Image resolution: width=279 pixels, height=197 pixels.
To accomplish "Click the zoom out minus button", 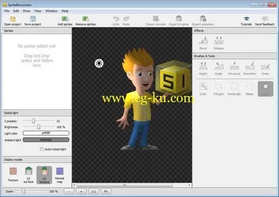I will pos(69,192).
